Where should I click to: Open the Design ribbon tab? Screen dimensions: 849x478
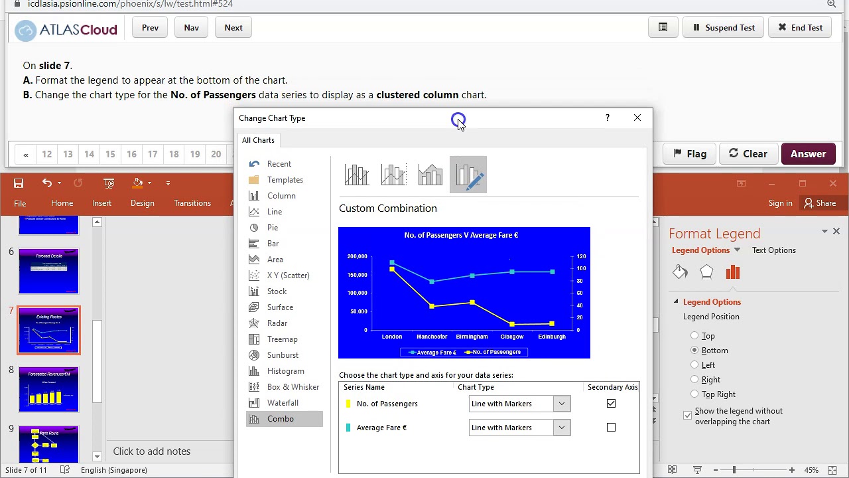point(142,203)
